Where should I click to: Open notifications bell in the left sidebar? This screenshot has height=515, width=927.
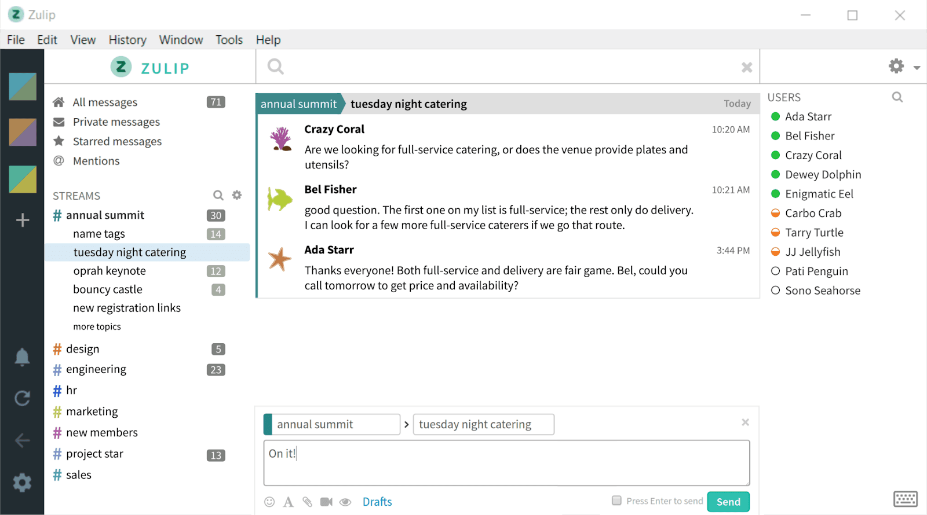click(22, 357)
